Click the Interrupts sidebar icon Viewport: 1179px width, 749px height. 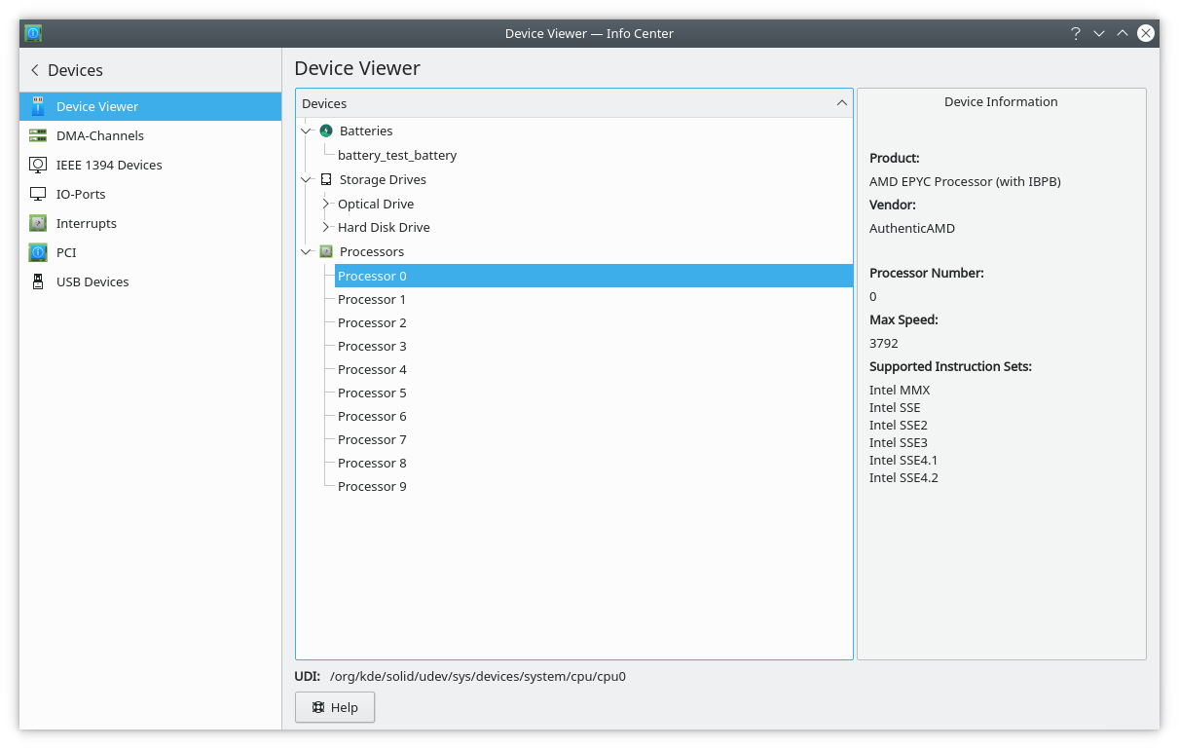click(38, 223)
